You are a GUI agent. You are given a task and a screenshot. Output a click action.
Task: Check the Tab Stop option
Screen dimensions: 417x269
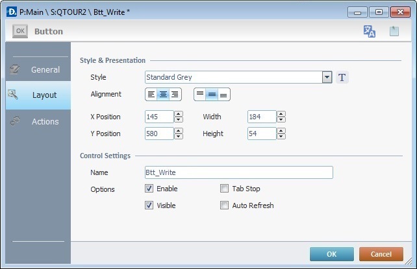pyautogui.click(x=224, y=189)
